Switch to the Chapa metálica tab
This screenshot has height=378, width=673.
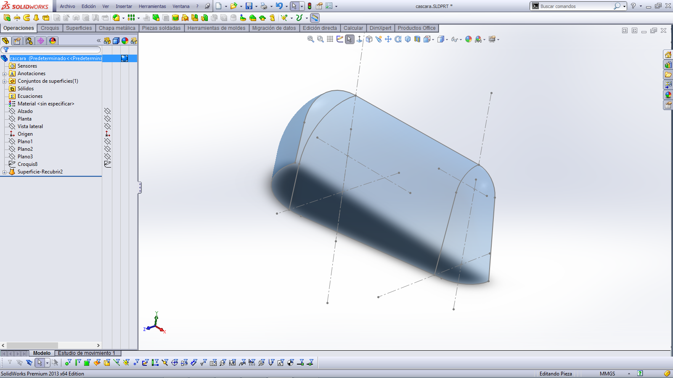pos(117,28)
